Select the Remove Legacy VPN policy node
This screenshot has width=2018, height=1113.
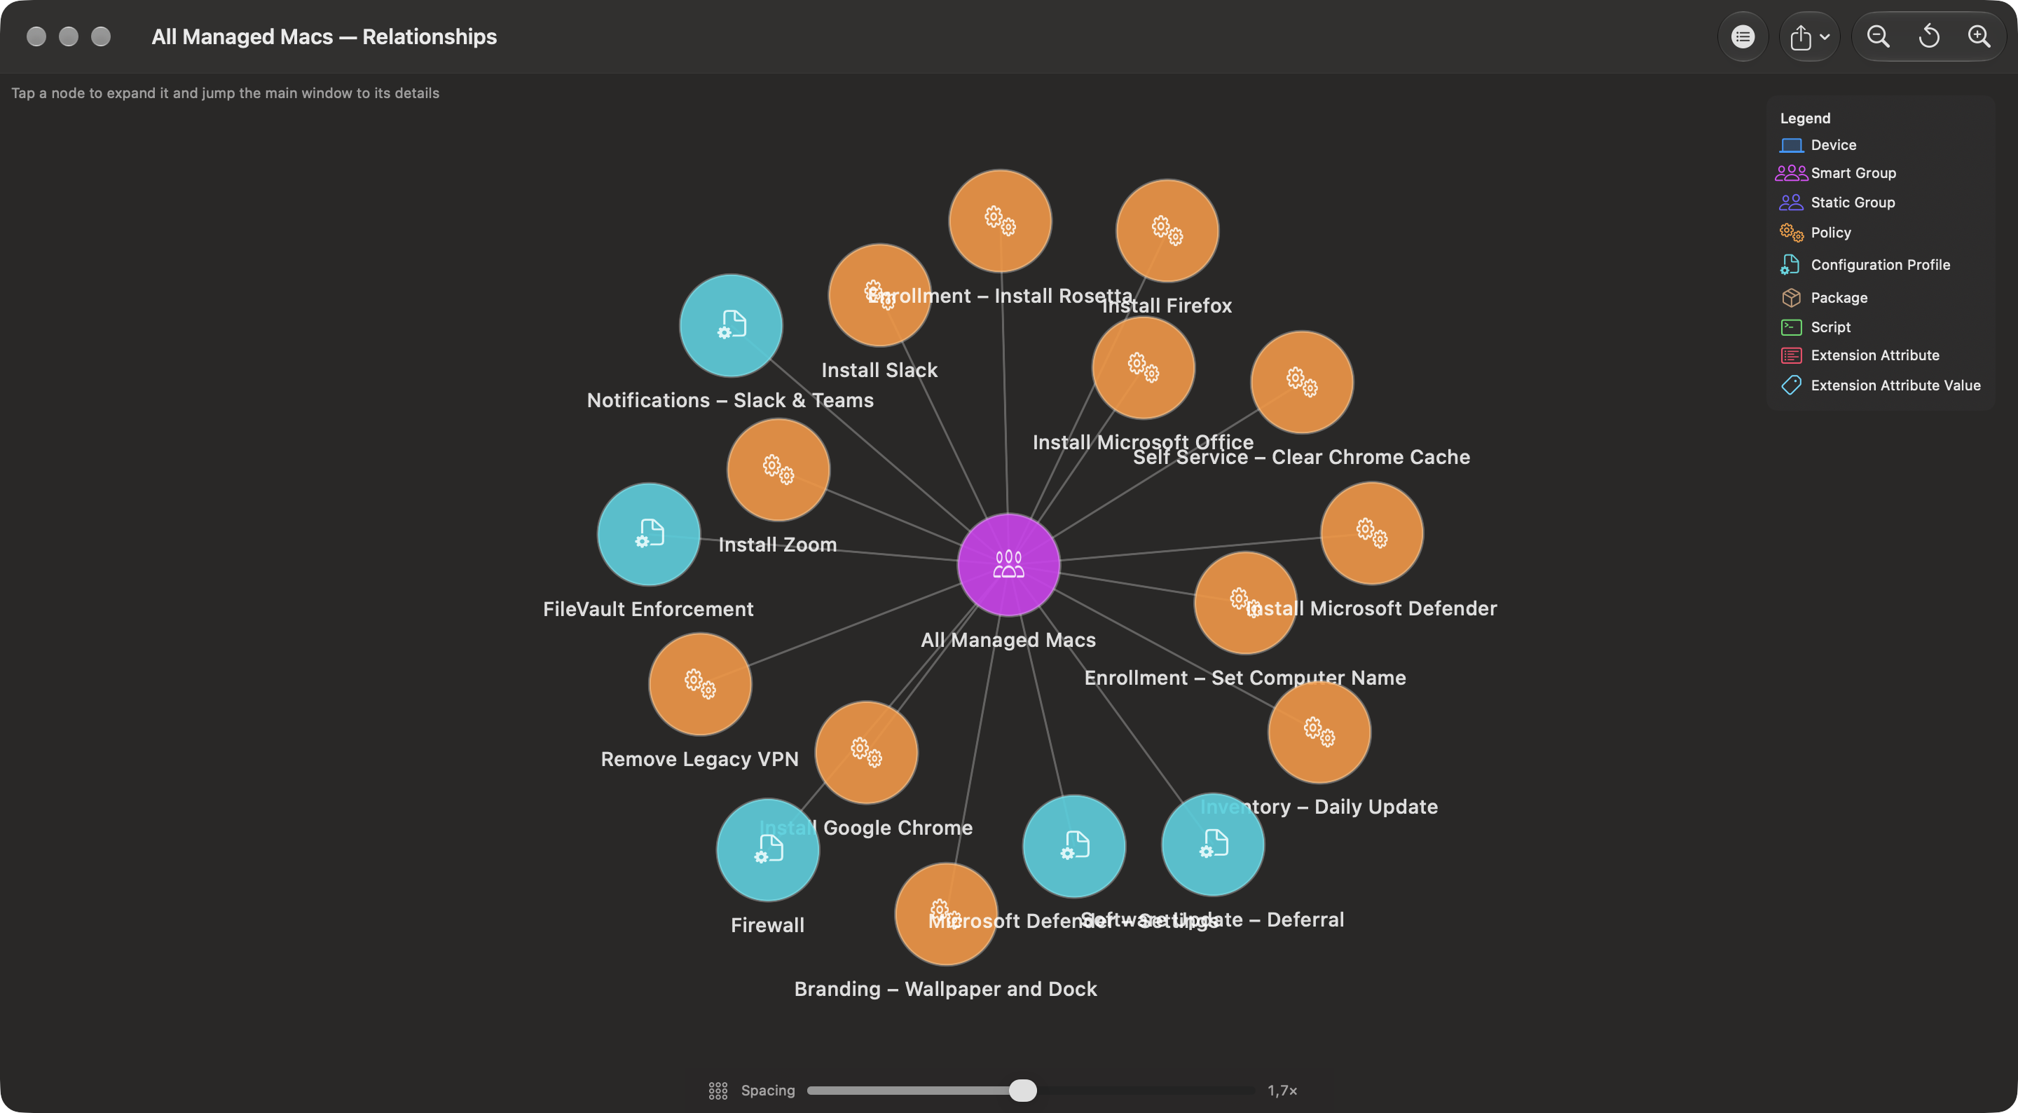pos(701,684)
